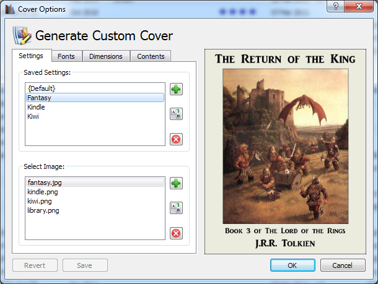Click the 'J.R.R. Tolkien' author text
378x284 pixels.
click(285, 243)
